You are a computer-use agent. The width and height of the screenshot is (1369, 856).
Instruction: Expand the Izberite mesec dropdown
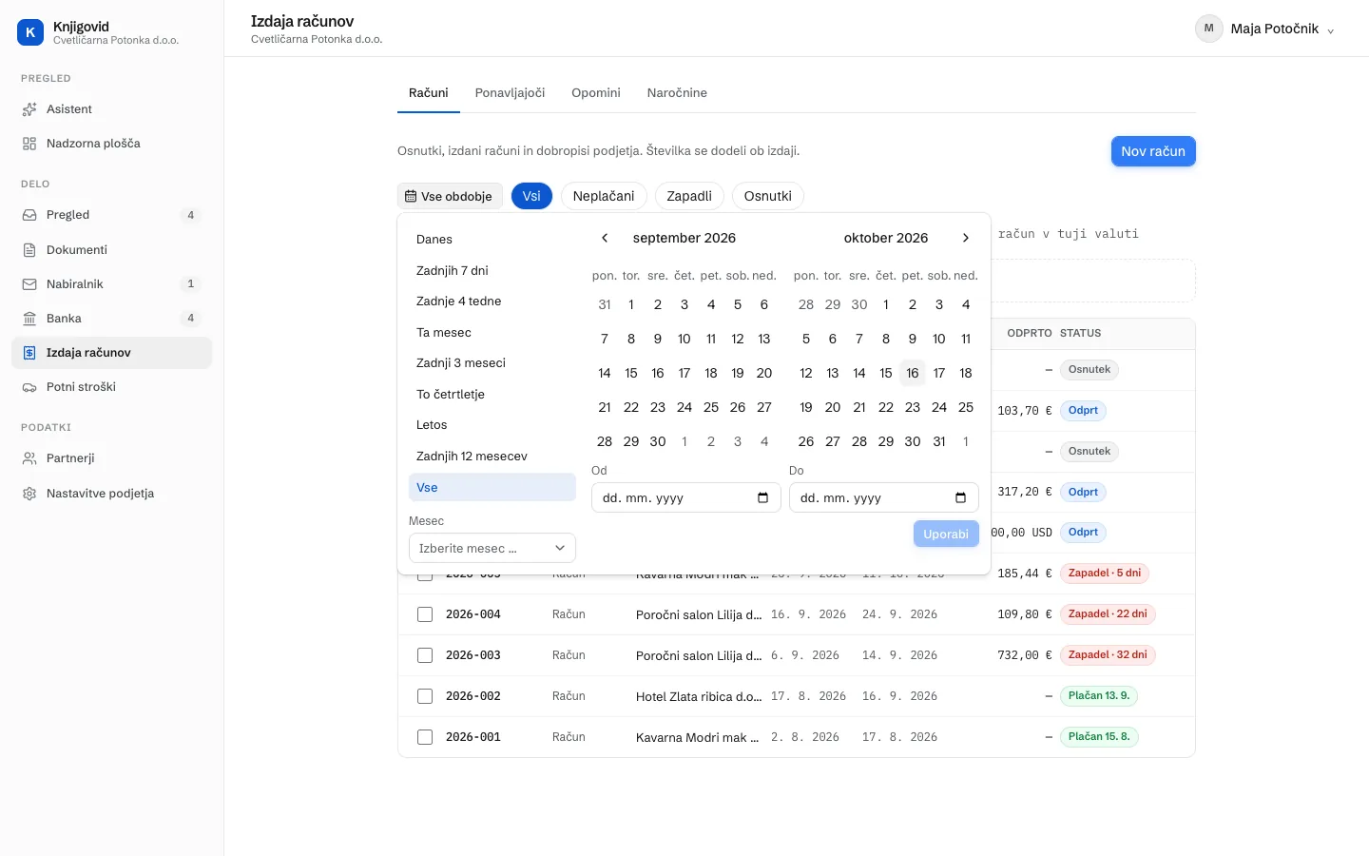(492, 548)
